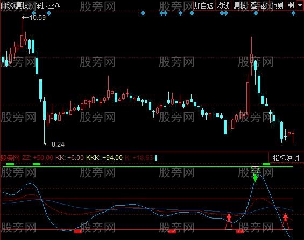Click the 10.59 high price label
Image resolution: width=304 pixels, height=240 pixels.
tap(38, 18)
